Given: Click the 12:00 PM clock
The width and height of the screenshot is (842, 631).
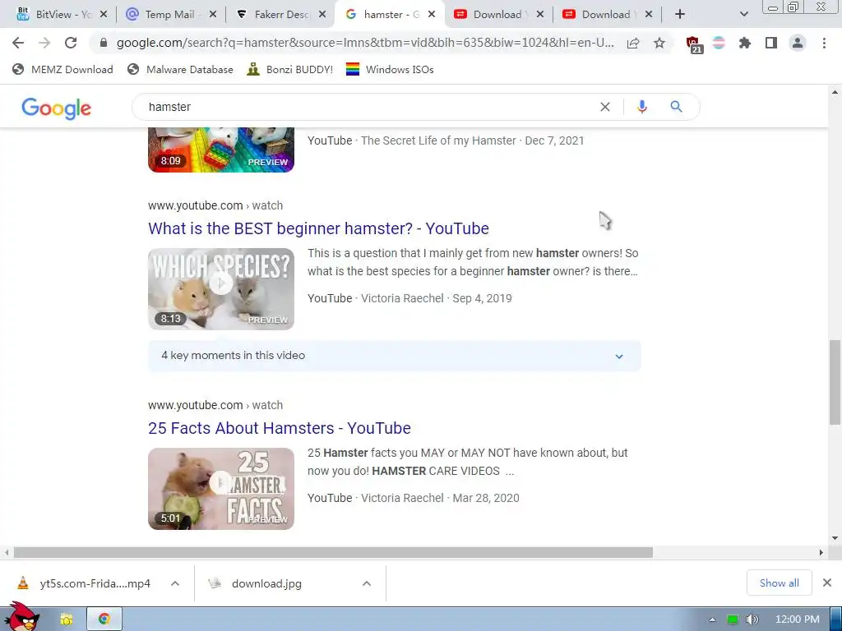Looking at the screenshot, I should point(798,619).
